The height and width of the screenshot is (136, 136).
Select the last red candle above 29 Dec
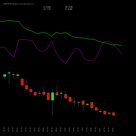113,114
